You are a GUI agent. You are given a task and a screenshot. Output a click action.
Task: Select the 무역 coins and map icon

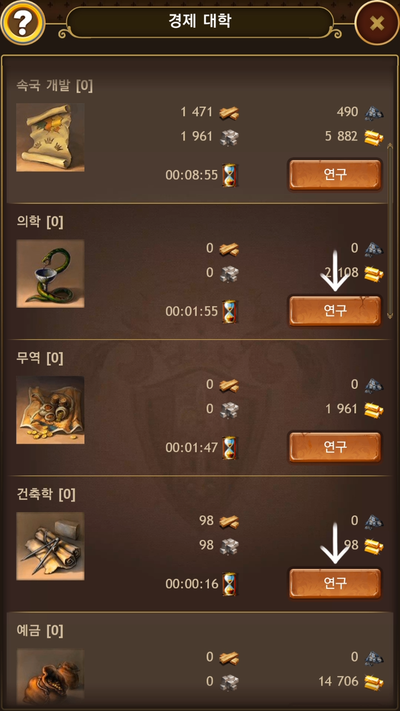click(51, 410)
